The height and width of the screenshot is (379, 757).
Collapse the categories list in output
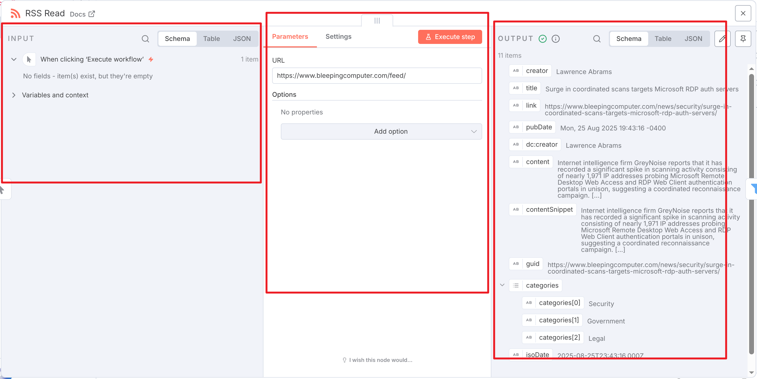coord(502,285)
